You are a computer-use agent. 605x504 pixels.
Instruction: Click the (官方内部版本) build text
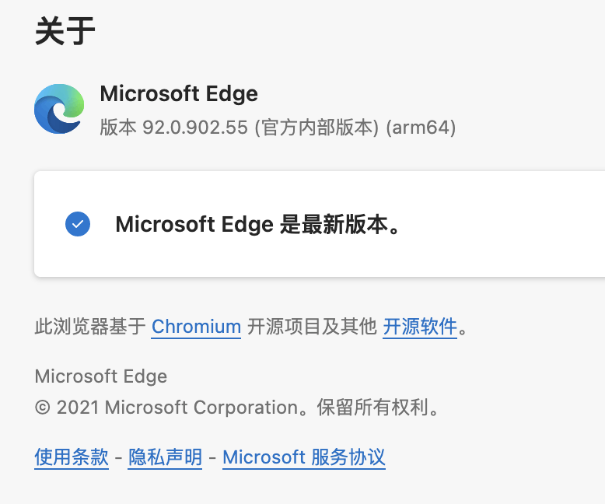click(x=316, y=128)
